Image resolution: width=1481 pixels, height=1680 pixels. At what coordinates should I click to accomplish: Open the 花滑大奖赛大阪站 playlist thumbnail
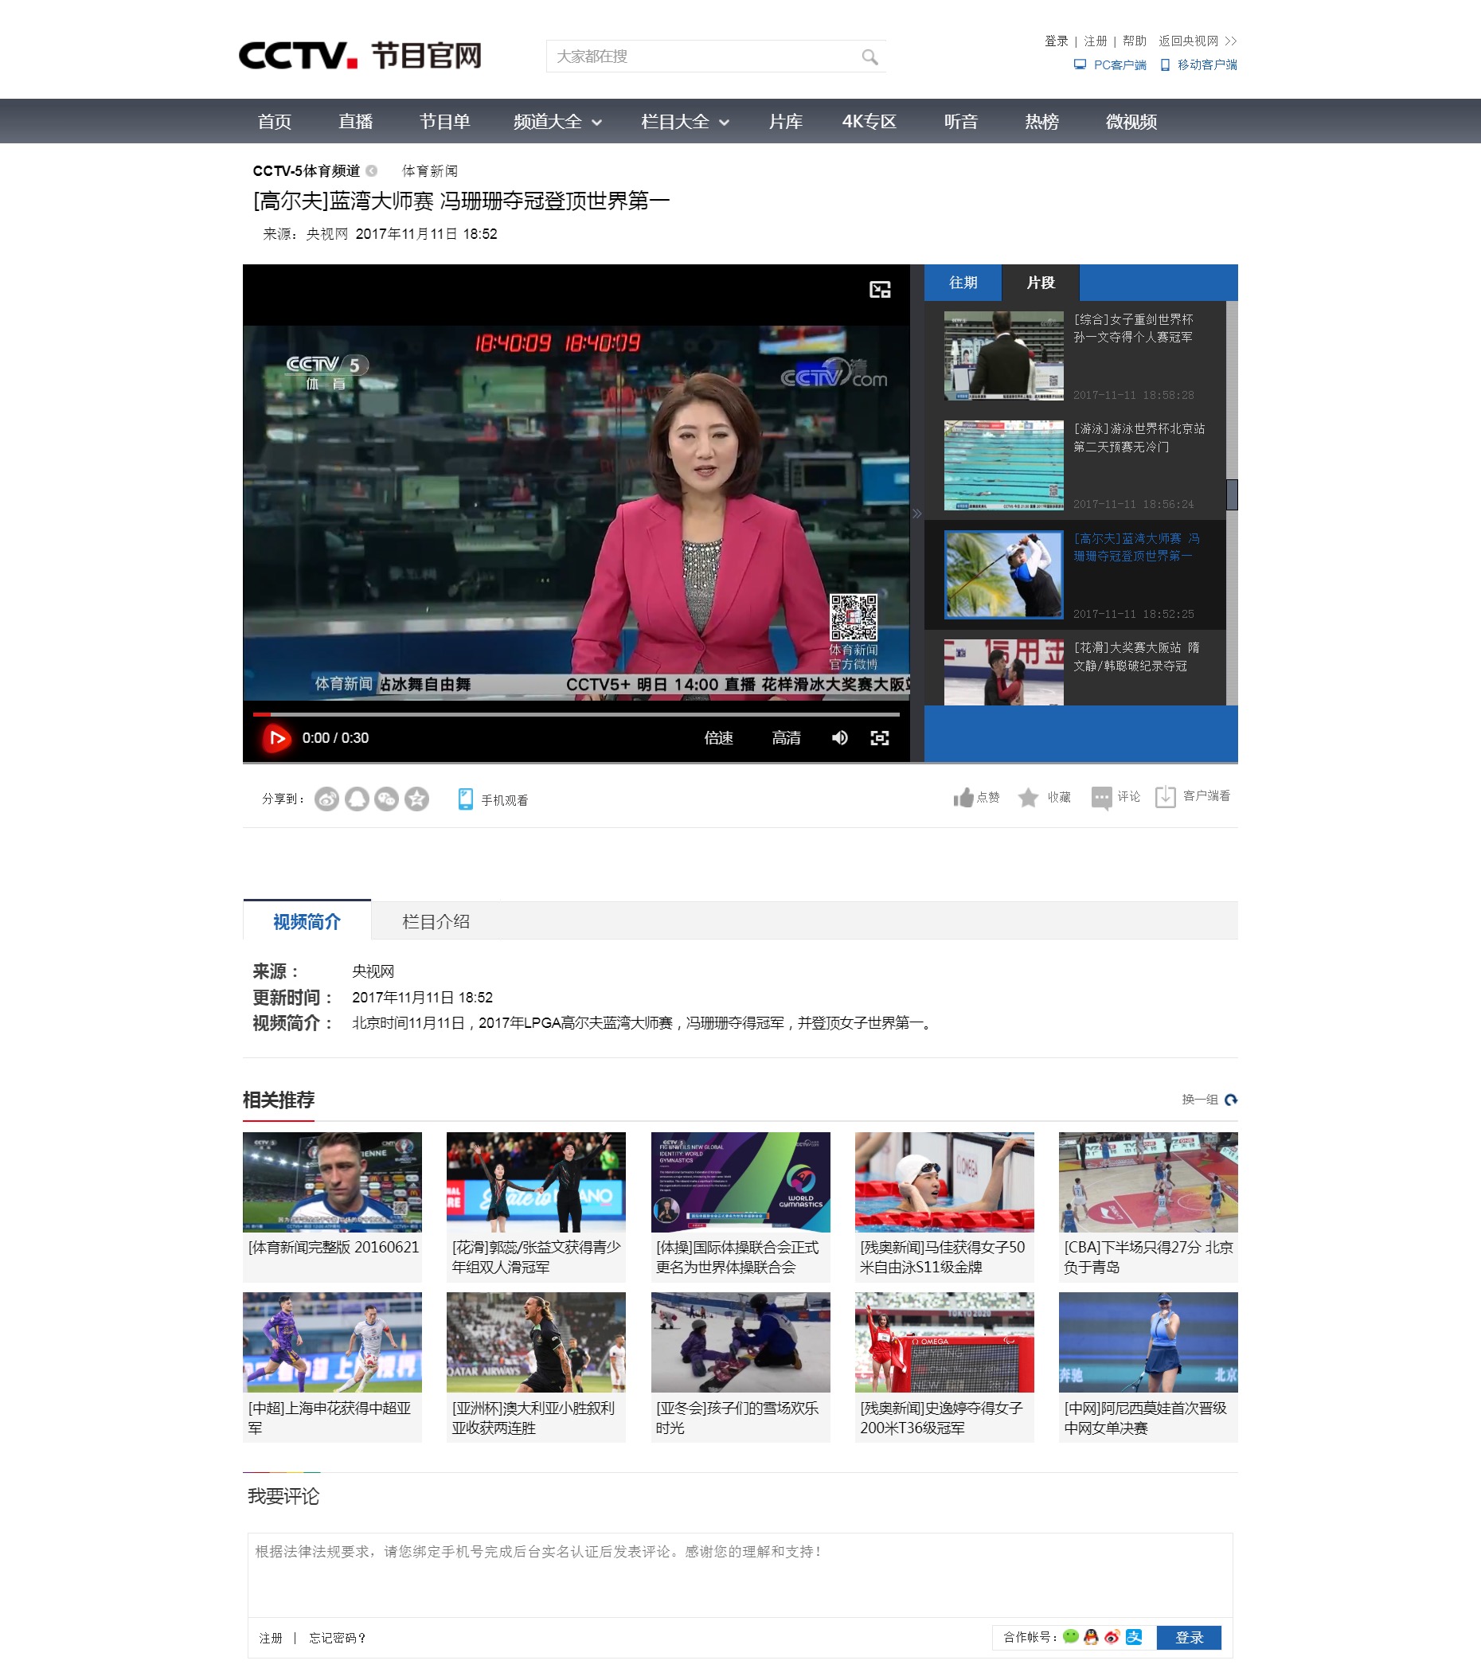(x=1003, y=672)
